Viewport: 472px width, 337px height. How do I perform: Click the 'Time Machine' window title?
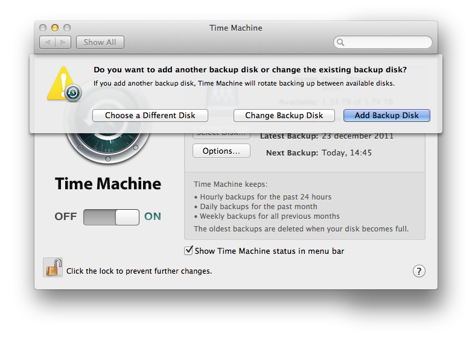point(236,28)
